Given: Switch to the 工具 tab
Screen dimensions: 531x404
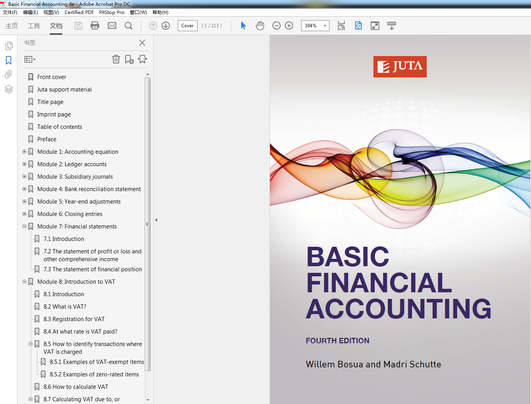Looking at the screenshot, I should [34, 26].
